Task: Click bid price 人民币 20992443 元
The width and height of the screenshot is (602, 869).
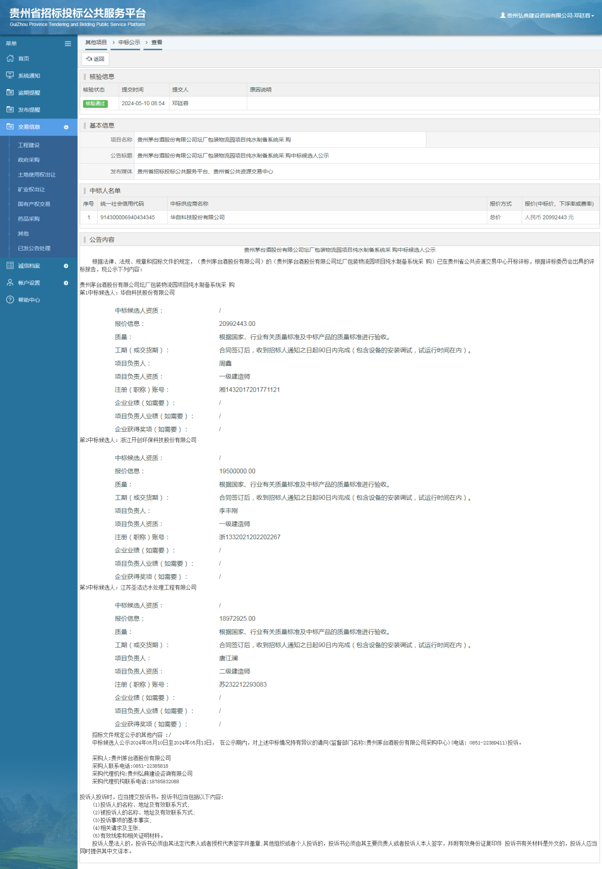Action: coord(549,217)
